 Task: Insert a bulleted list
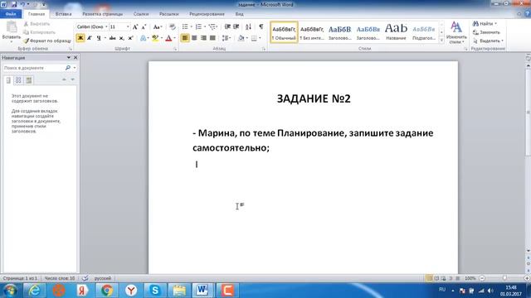pos(185,26)
